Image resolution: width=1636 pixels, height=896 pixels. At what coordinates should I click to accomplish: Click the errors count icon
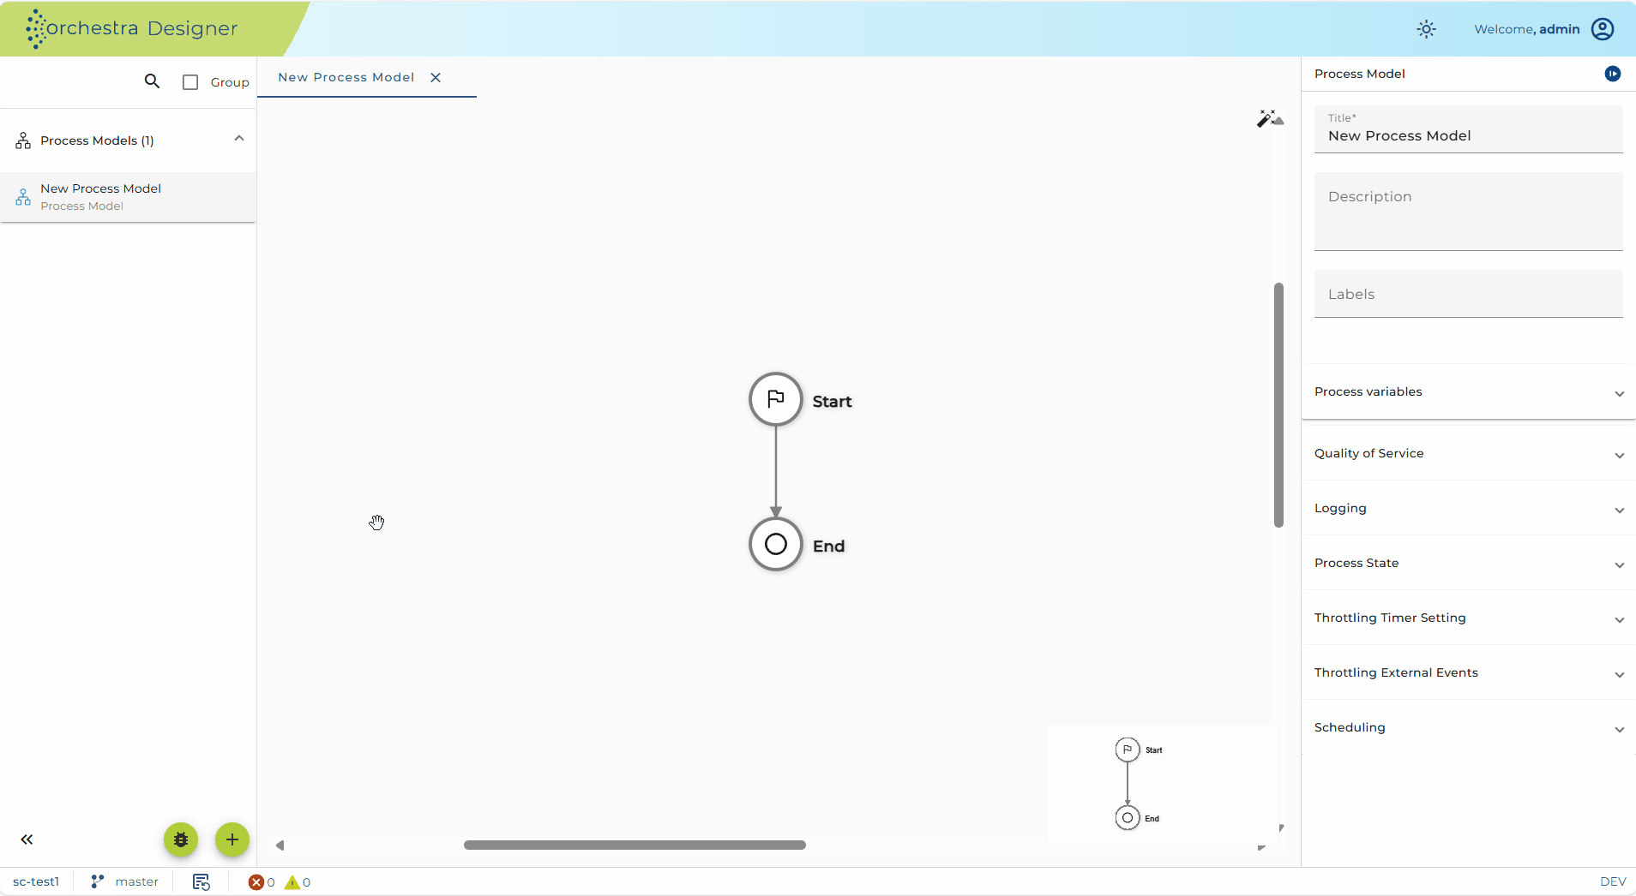point(256,882)
